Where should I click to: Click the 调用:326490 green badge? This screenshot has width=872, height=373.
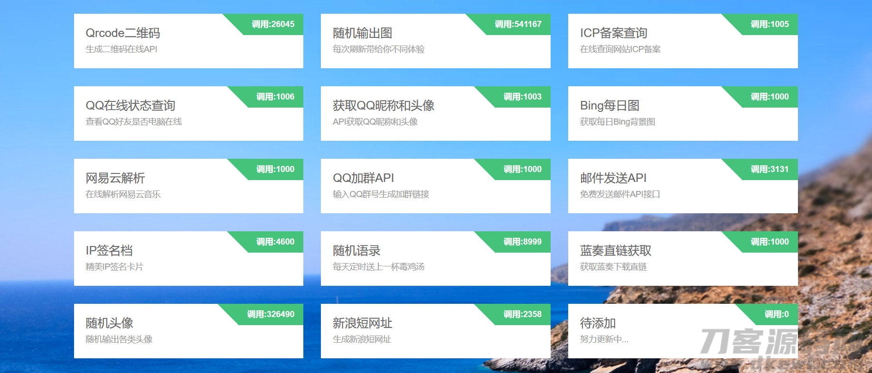(270, 314)
